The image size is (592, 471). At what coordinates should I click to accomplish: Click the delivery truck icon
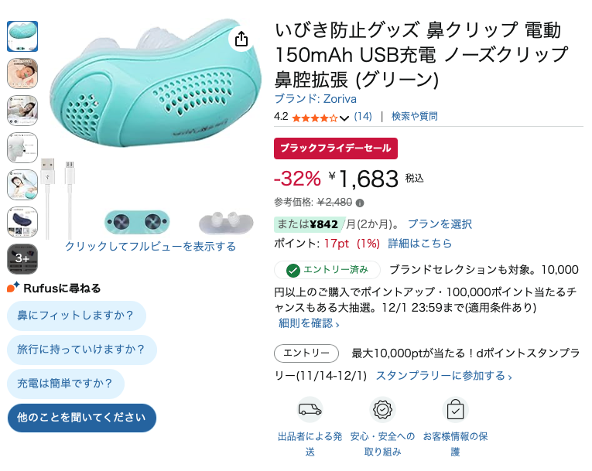(x=310, y=409)
